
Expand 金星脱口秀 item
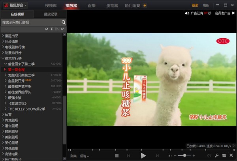6,80
